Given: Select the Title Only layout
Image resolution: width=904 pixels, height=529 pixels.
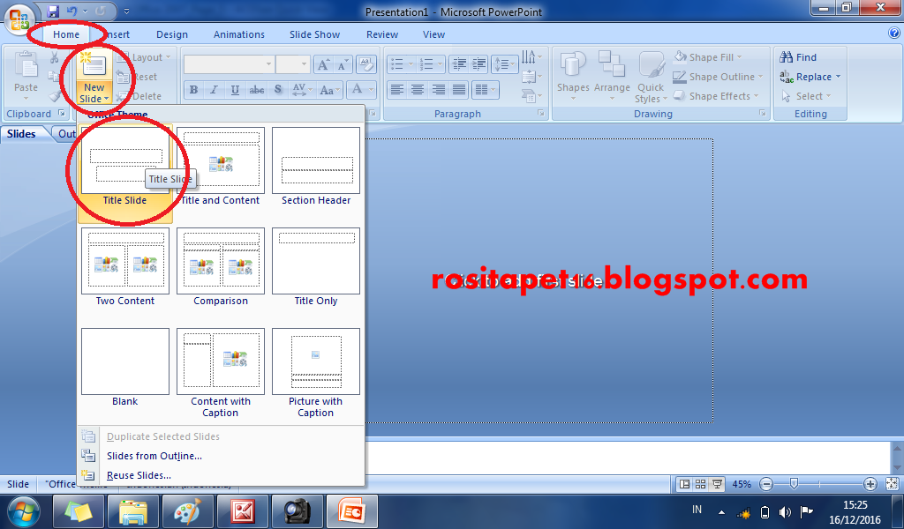Looking at the screenshot, I should point(316,268).
